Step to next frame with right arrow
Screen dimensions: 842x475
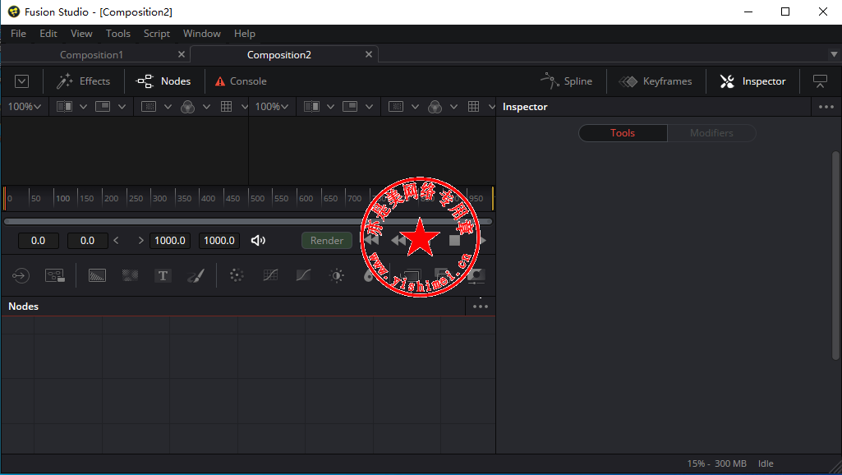[x=140, y=241]
